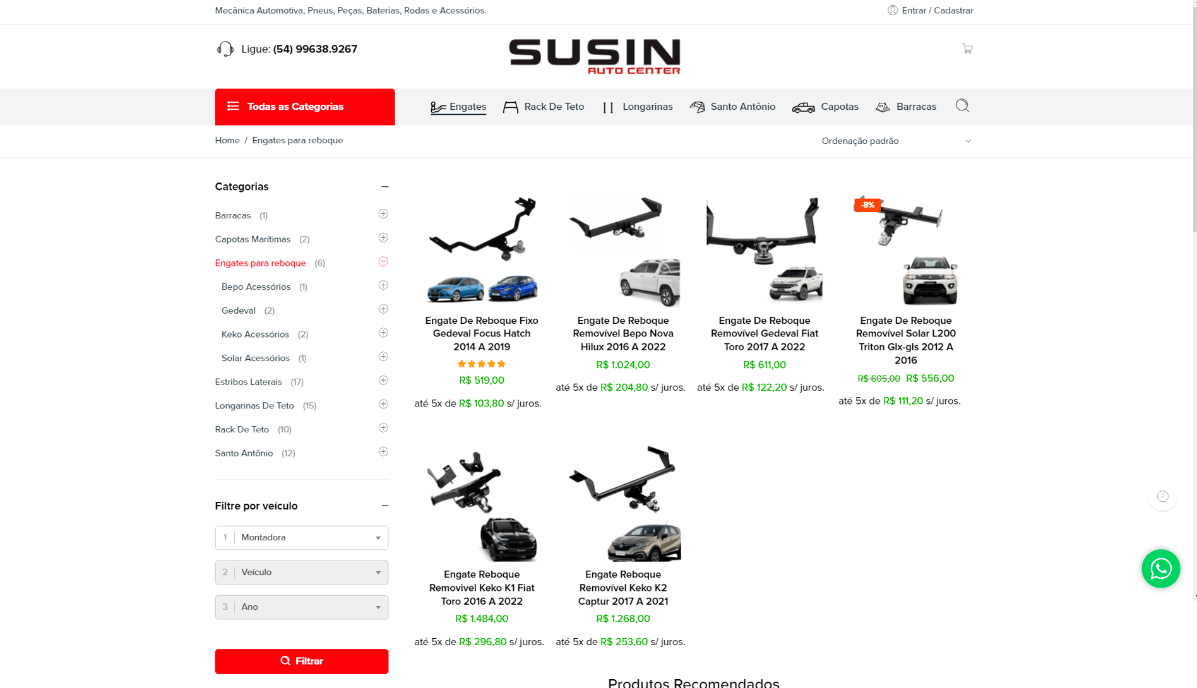Click the headset phone icon
The height and width of the screenshot is (688, 1197).
point(225,49)
